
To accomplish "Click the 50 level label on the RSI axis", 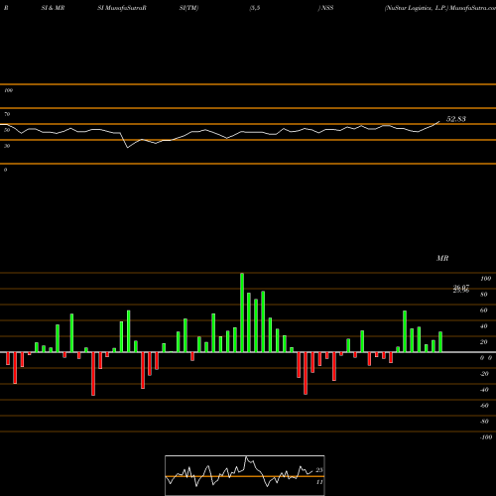I will (x=7, y=130).
